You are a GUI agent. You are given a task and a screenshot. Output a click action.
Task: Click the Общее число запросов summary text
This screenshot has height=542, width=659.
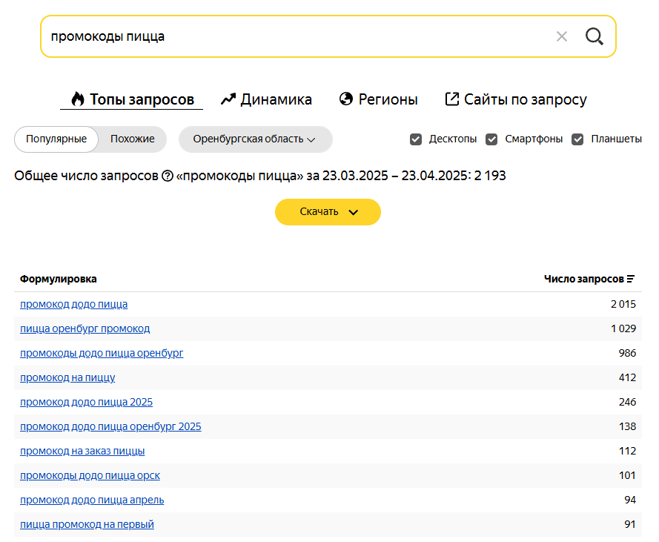(260, 176)
